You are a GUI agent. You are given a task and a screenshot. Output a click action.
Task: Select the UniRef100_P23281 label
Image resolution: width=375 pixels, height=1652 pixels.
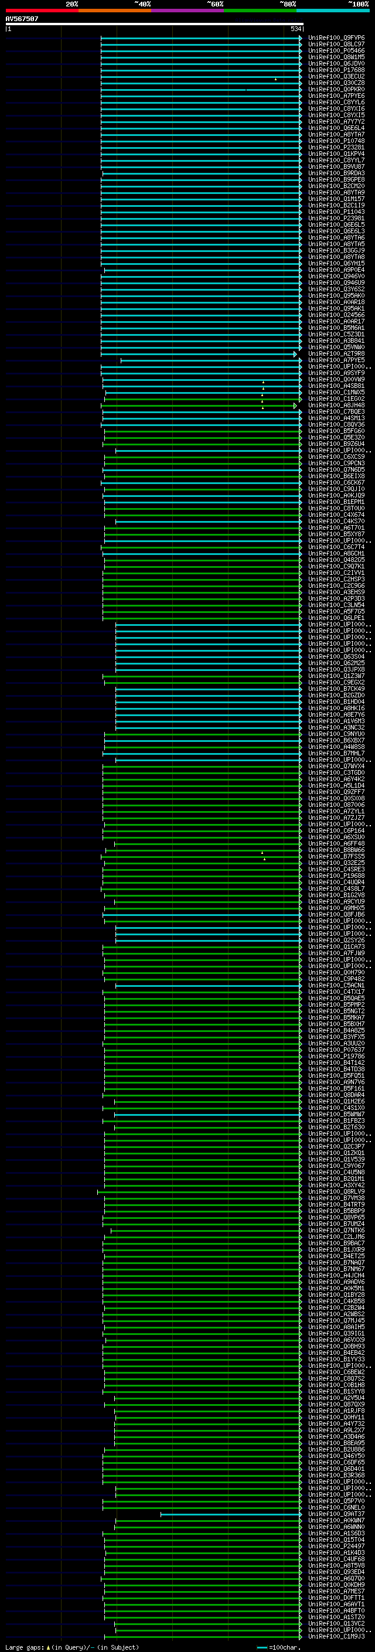[x=336, y=148]
